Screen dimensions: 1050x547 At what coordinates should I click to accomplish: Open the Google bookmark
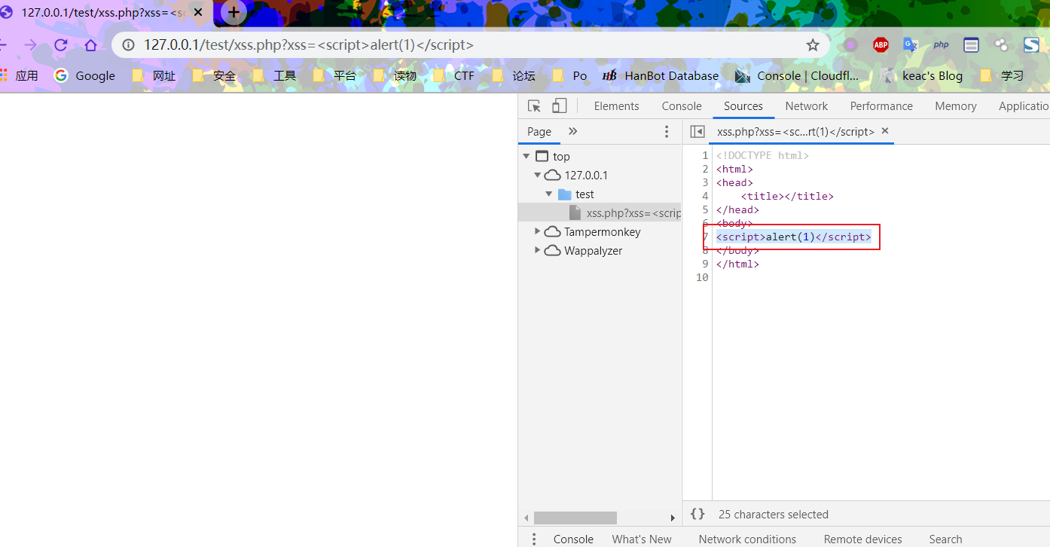[85, 75]
